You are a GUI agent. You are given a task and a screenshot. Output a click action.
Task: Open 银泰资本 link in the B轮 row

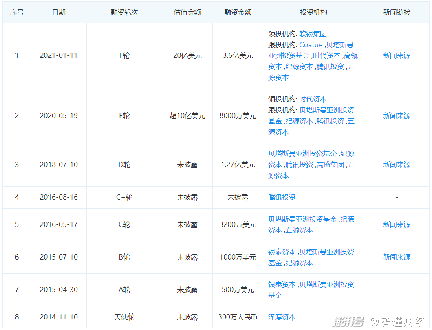coord(282,252)
